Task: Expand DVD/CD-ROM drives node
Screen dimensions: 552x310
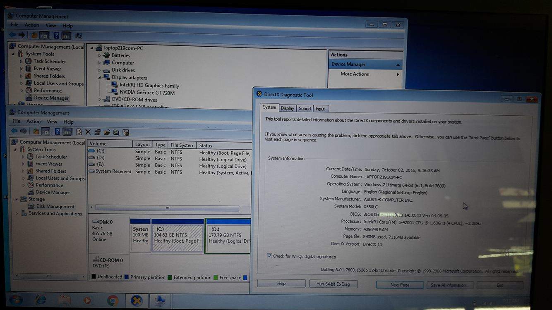Action: [x=100, y=99]
